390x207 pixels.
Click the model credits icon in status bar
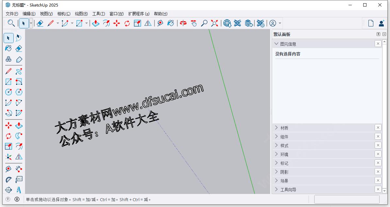pyautogui.click(x=17, y=199)
